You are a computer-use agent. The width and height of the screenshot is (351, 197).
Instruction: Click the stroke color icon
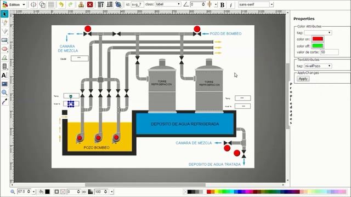tap(56, 192)
